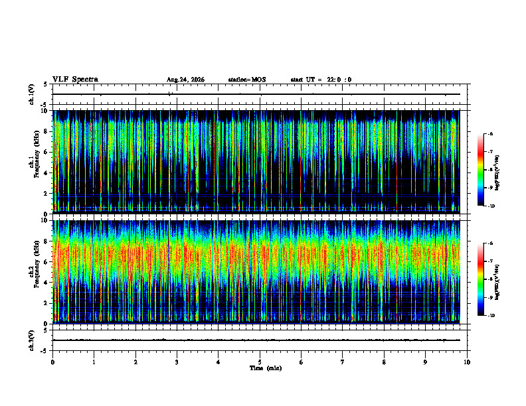Click the "station=MOS" header label

247,80
